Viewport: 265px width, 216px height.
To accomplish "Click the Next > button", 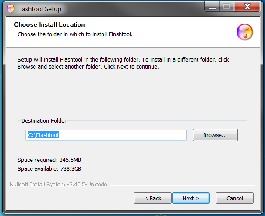I will (x=191, y=198).
